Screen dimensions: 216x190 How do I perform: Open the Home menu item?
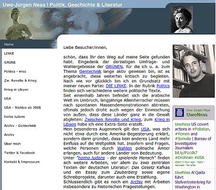9,45
